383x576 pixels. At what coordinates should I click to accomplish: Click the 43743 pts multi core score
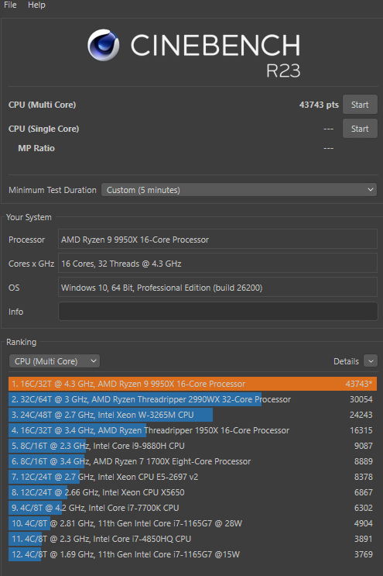click(x=319, y=105)
